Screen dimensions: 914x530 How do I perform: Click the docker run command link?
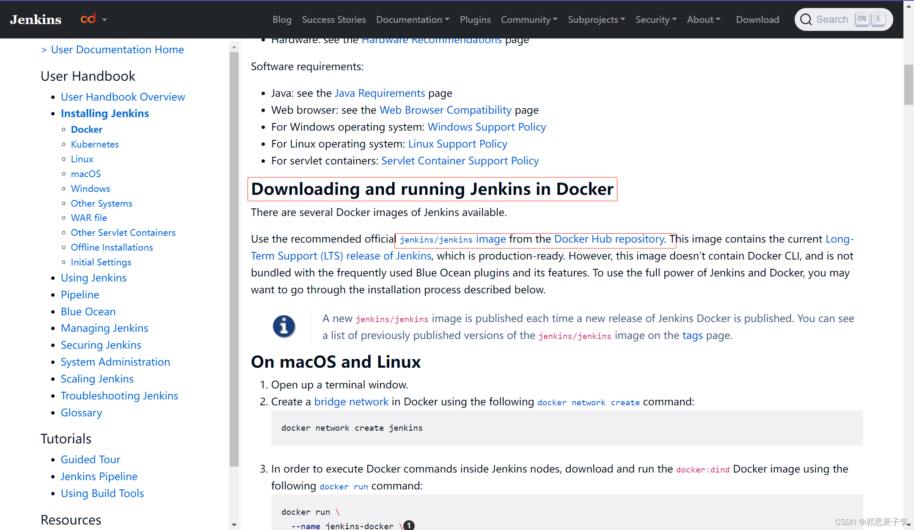coord(344,486)
